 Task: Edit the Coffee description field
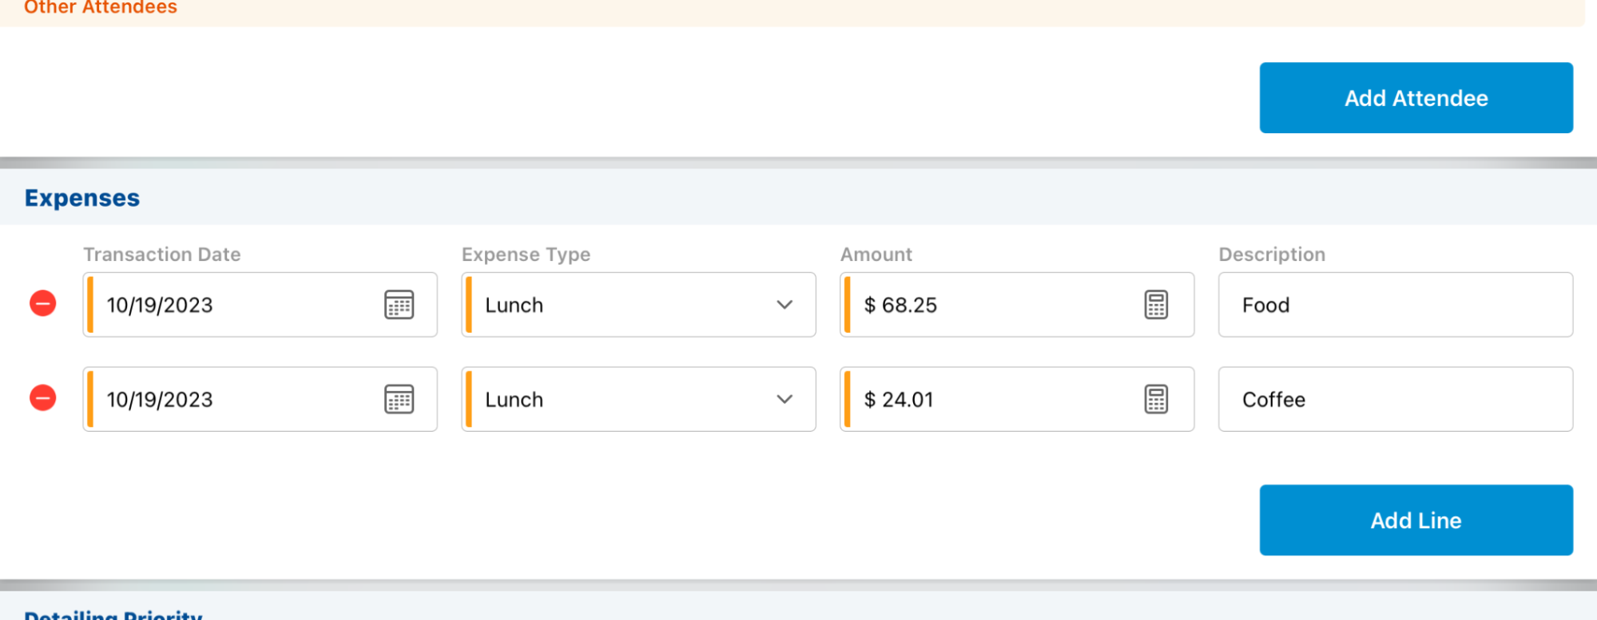[x=1395, y=399]
